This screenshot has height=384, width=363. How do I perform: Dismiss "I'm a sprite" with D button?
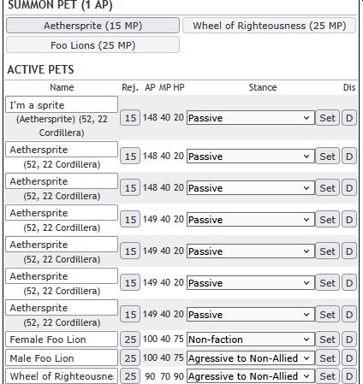[349, 118]
